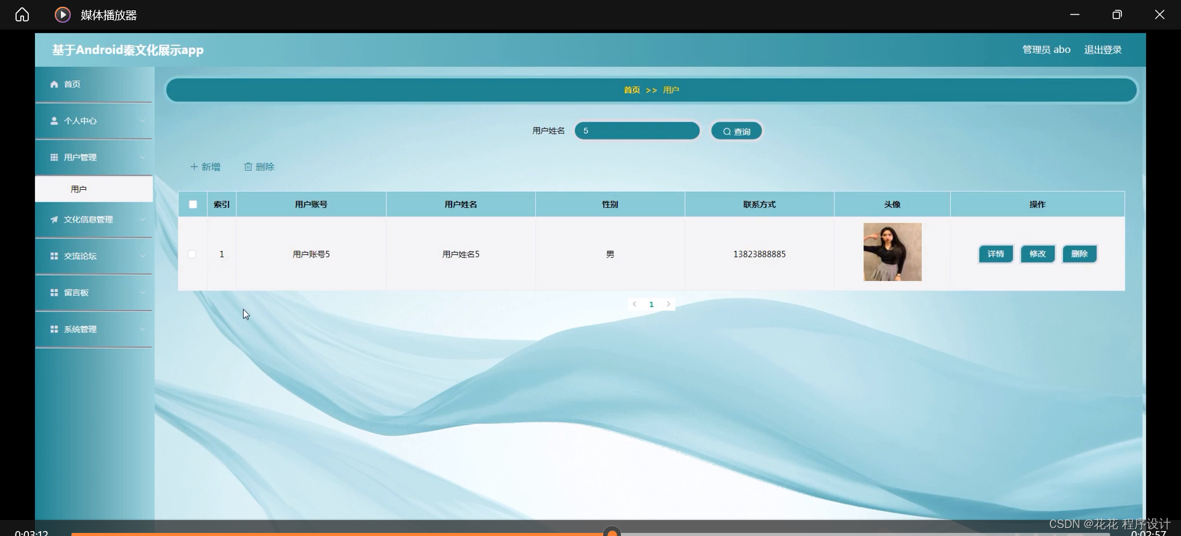Go to previous page arrow in pagination

635,304
